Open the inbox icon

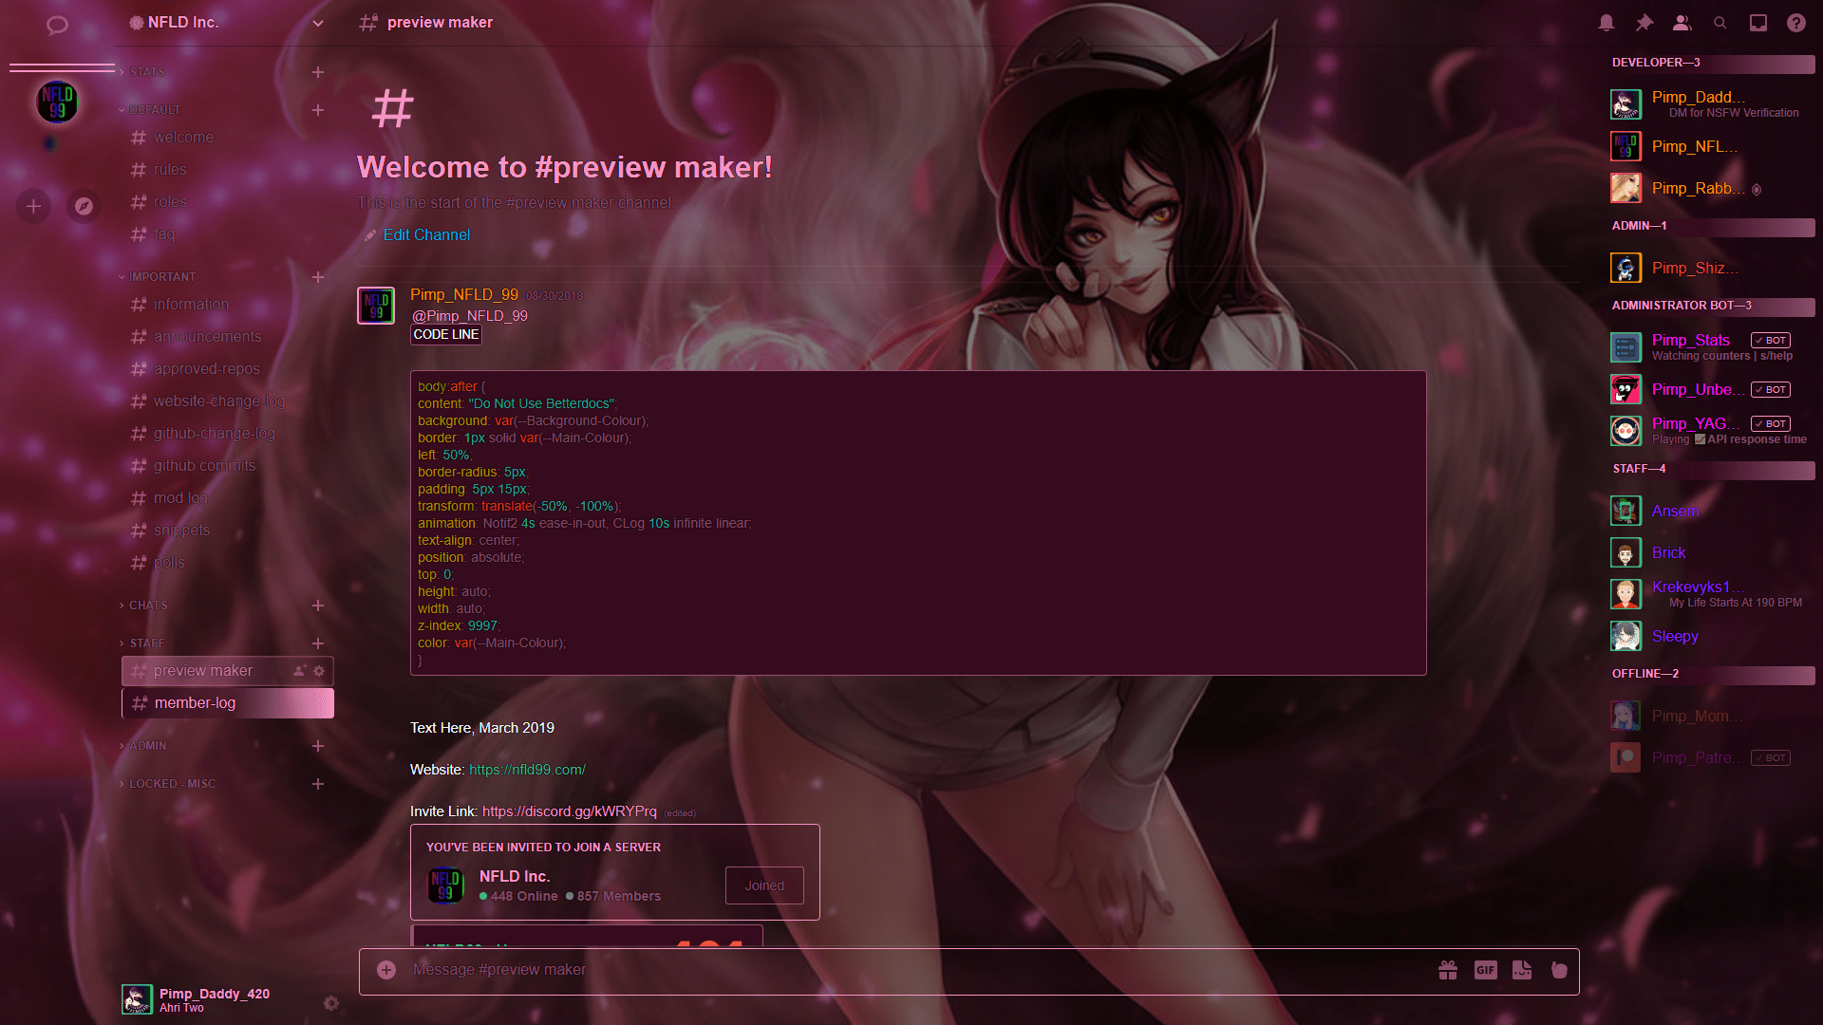1758,23
